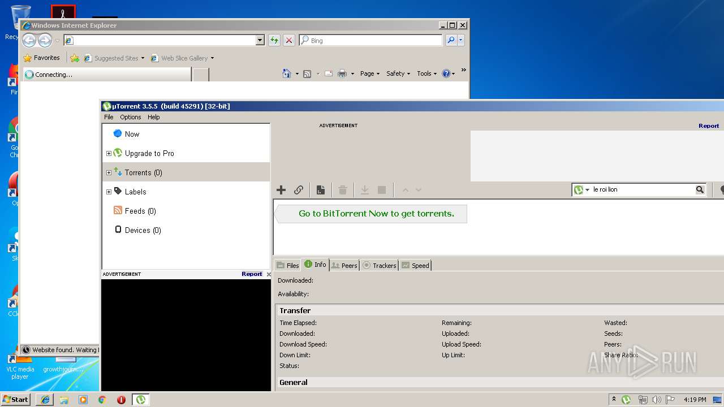The height and width of the screenshot is (407, 724).
Task: Move torrent up the queue
Action: [x=405, y=190]
